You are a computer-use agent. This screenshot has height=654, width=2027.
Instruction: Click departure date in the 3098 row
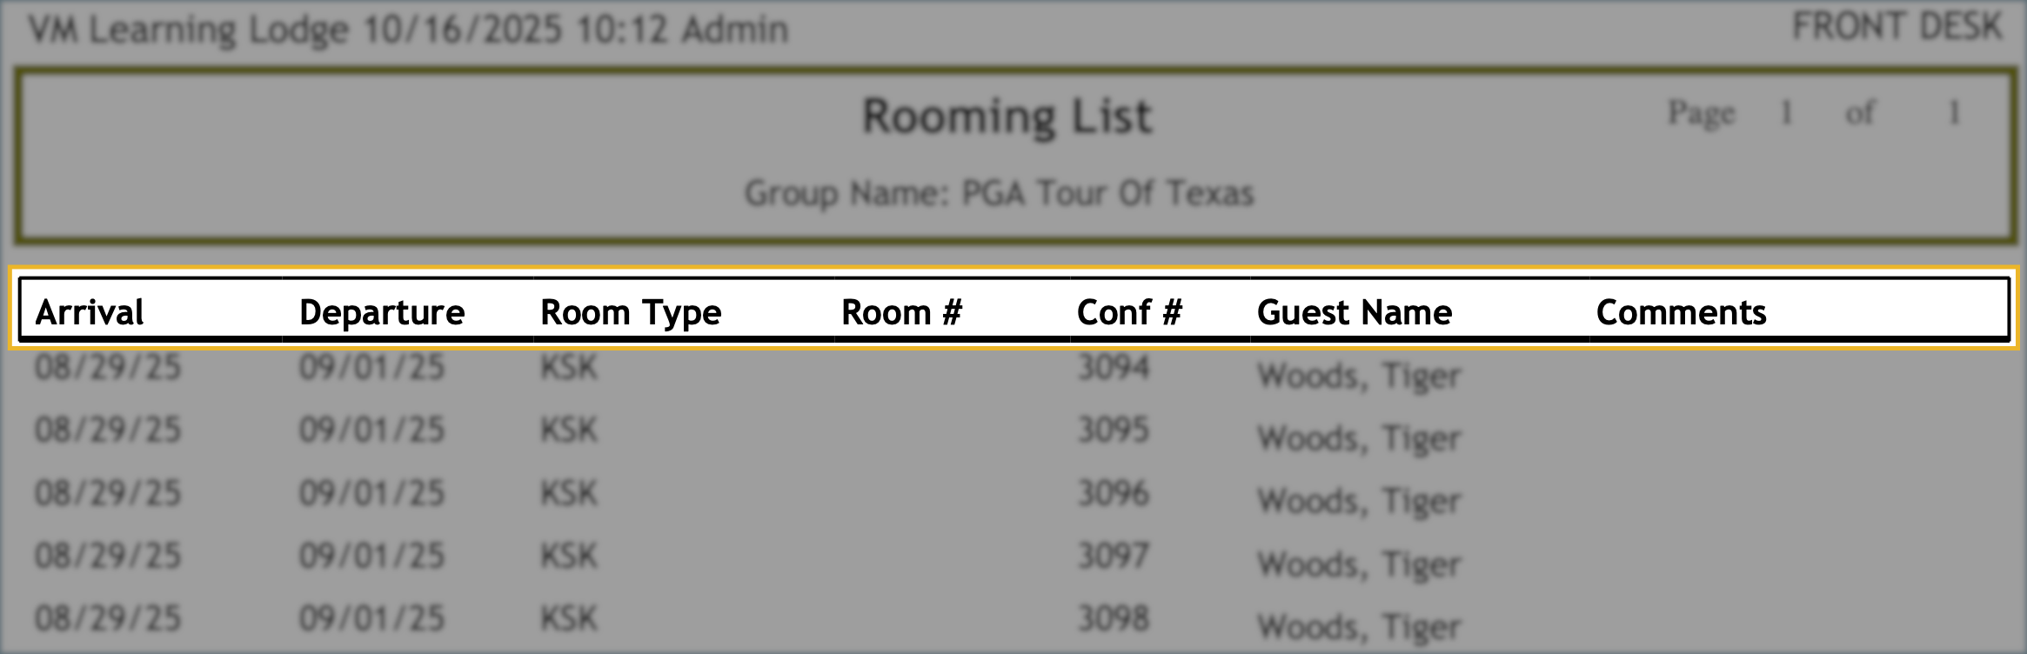tap(371, 618)
